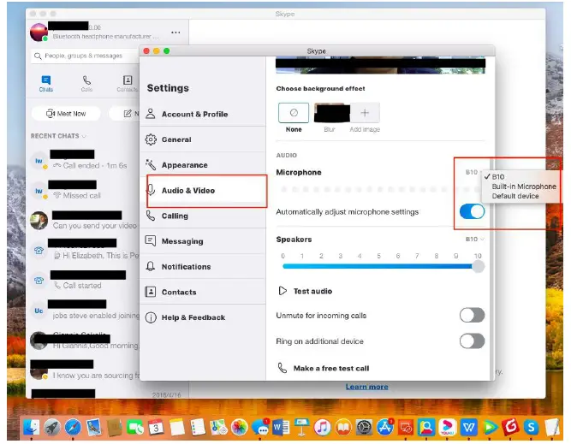
Task: Open App Store from the dock
Action: [x=385, y=427]
